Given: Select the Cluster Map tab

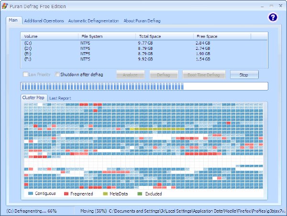Looking at the screenshot, I should [x=33, y=98].
